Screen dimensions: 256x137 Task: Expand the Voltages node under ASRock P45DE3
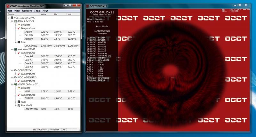point(15,25)
